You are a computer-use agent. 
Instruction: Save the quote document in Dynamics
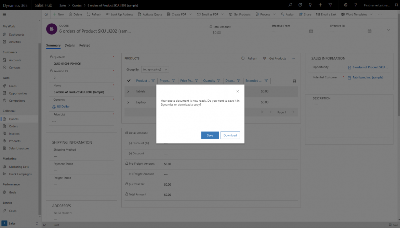coord(210,135)
